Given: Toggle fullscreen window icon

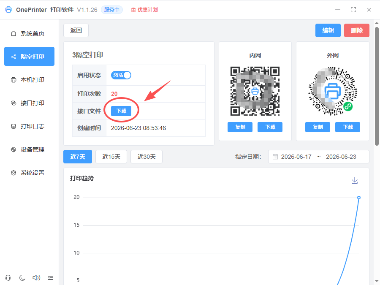Looking at the screenshot, I should point(353,10).
